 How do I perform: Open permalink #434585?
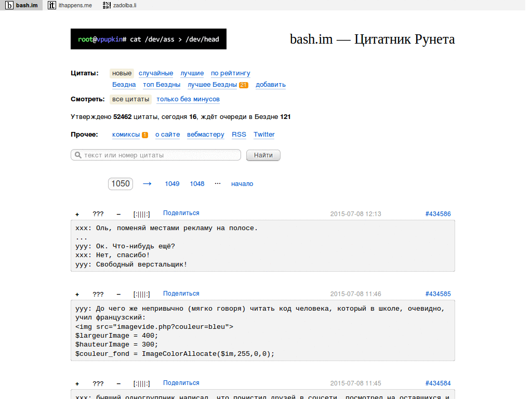[x=438, y=294]
